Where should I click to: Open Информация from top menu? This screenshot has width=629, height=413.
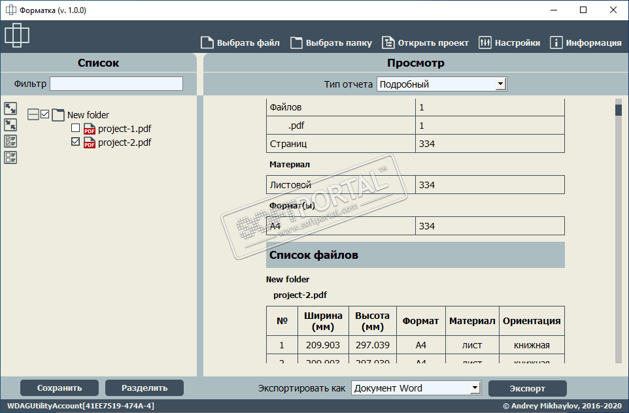pos(586,42)
